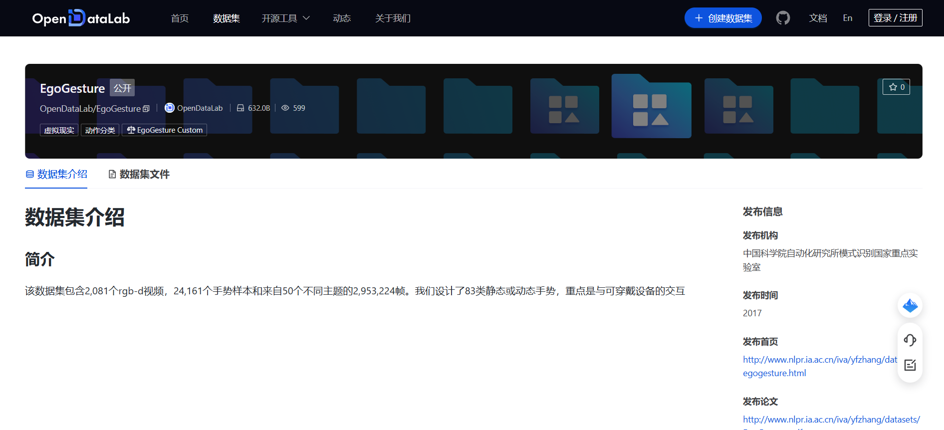Click the 登录 / 注册 button

[x=896, y=18]
